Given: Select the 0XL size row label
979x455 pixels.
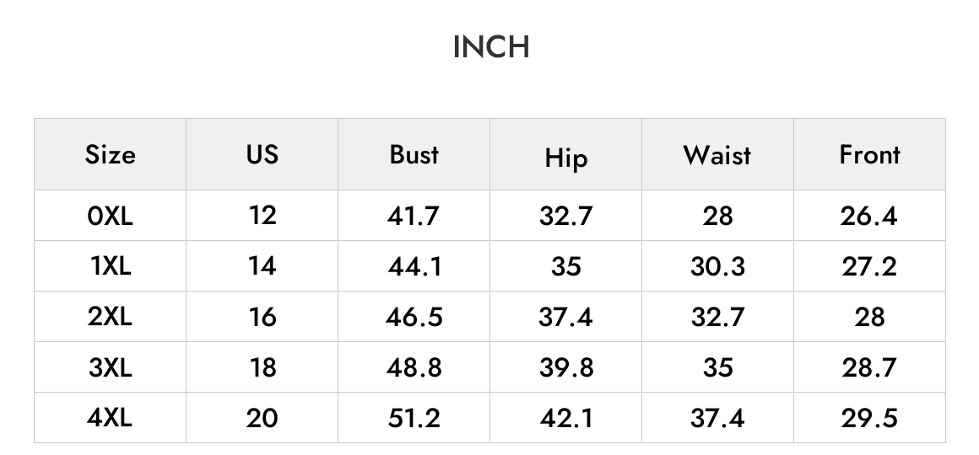Looking at the screenshot, I should pos(110,216).
